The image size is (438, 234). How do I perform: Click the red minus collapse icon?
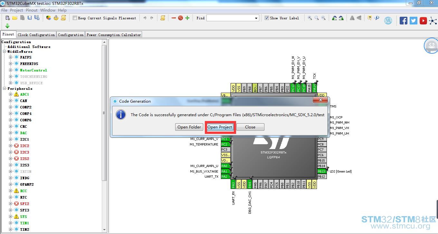(x=174, y=18)
